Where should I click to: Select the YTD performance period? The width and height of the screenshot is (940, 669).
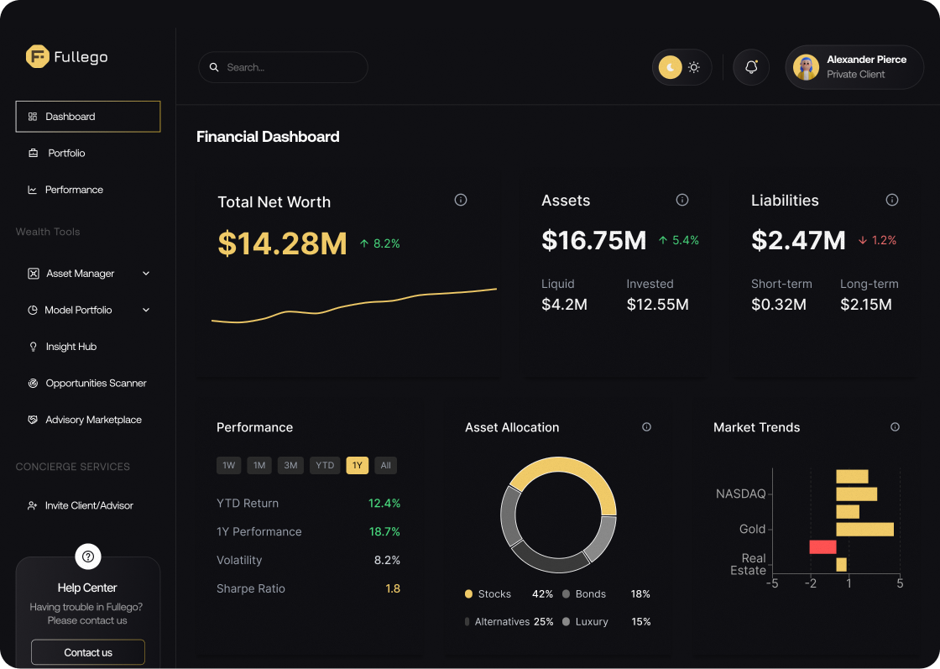click(x=325, y=465)
